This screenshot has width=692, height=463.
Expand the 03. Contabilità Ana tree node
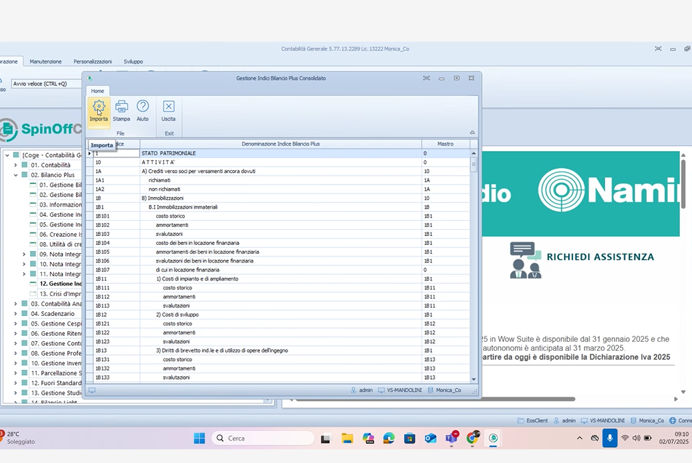[x=16, y=304]
